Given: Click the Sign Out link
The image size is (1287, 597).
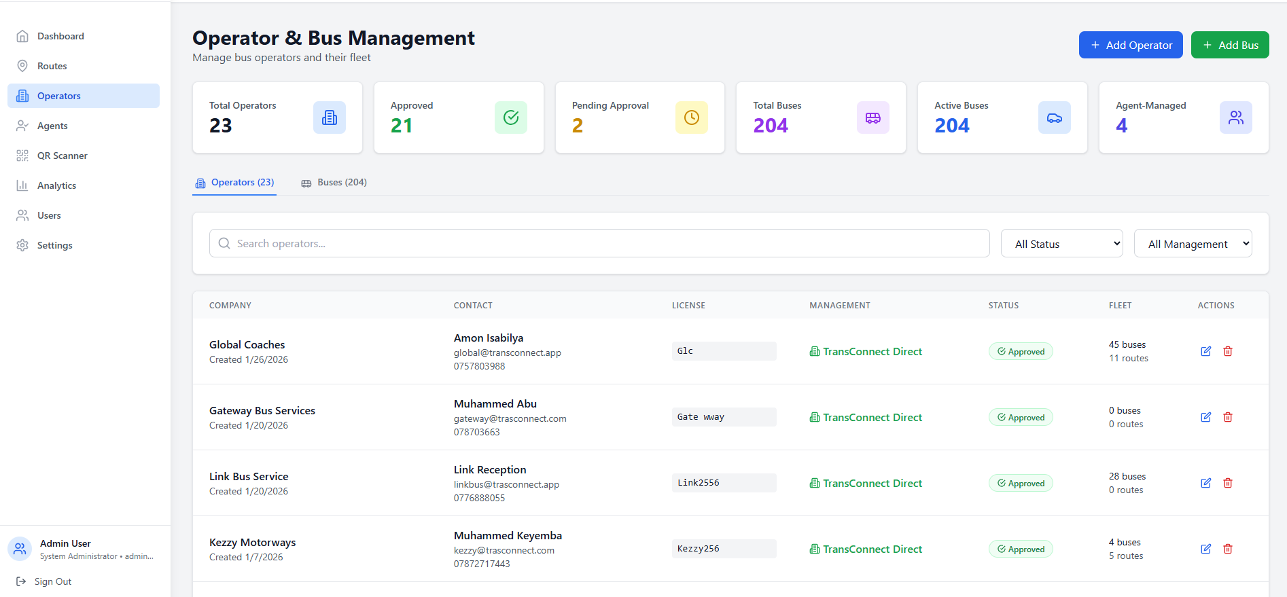Looking at the screenshot, I should (x=44, y=581).
